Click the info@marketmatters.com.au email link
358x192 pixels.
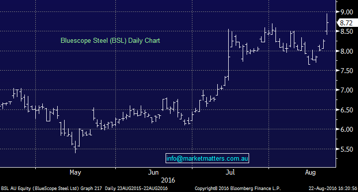pyautogui.click(x=207, y=158)
